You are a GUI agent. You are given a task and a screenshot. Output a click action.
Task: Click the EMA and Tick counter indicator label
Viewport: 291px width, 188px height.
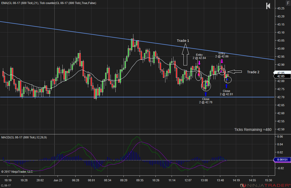click(x=49, y=3)
